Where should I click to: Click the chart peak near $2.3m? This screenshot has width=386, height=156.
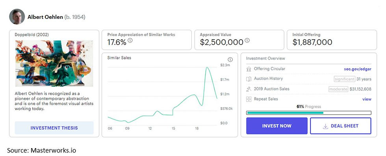click(207, 67)
